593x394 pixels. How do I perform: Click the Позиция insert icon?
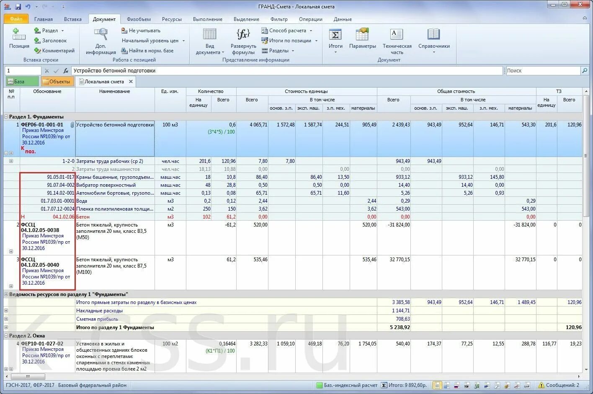(19, 34)
